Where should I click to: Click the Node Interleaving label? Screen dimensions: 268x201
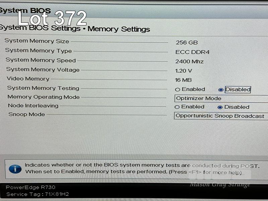(33, 106)
